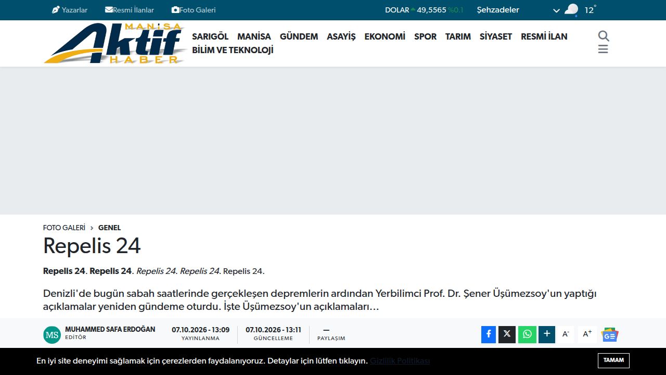This screenshot has height=375, width=666.
Task: Share article on X
Action: (507, 334)
